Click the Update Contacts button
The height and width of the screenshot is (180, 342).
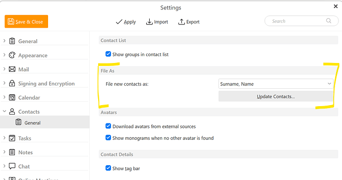tap(276, 96)
